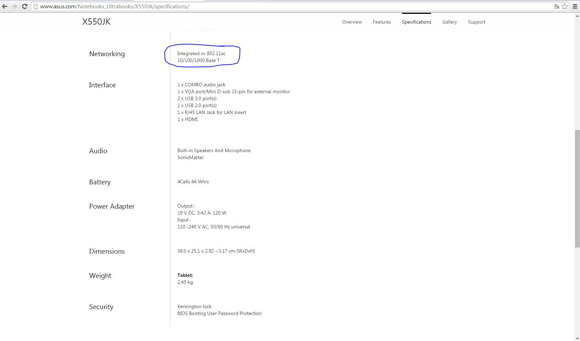Click the vertical scrollbar thumb
Image resolution: width=580 pixels, height=341 pixels.
point(577,189)
